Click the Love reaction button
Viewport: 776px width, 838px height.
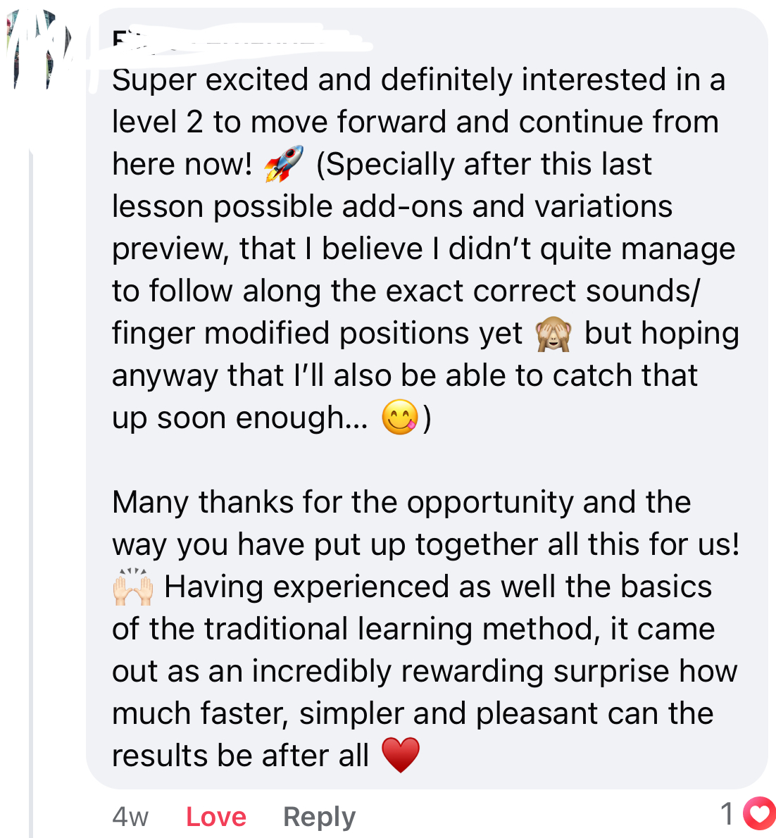pyautogui.click(x=215, y=816)
